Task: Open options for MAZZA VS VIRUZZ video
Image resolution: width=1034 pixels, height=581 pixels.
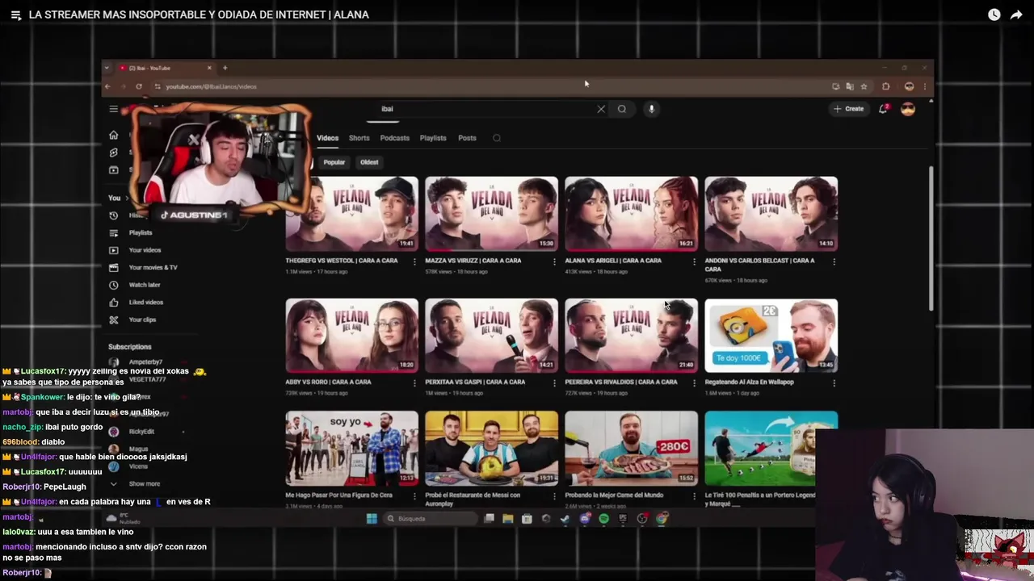Action: 554,261
